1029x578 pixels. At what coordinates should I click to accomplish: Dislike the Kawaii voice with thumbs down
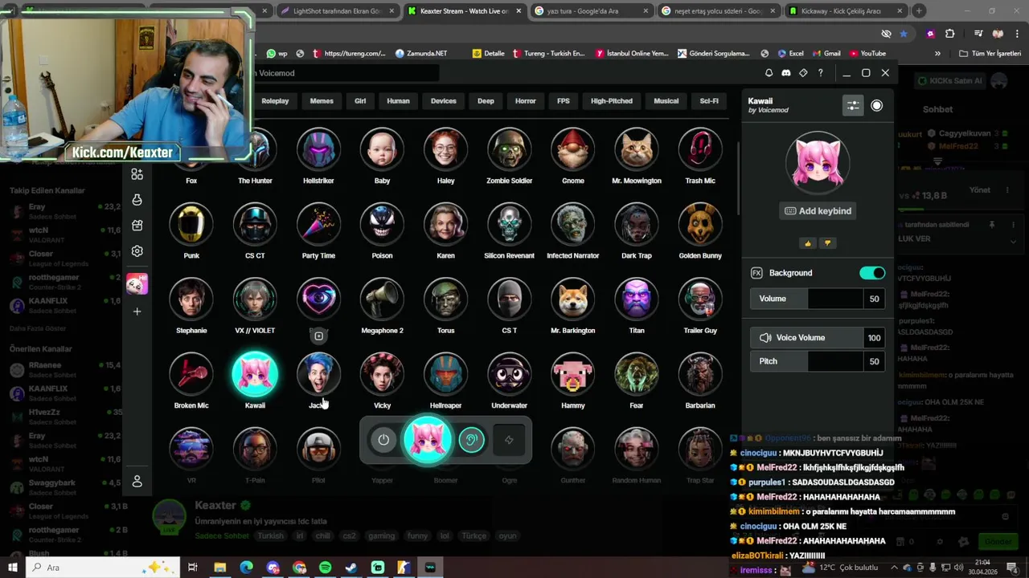pos(827,243)
